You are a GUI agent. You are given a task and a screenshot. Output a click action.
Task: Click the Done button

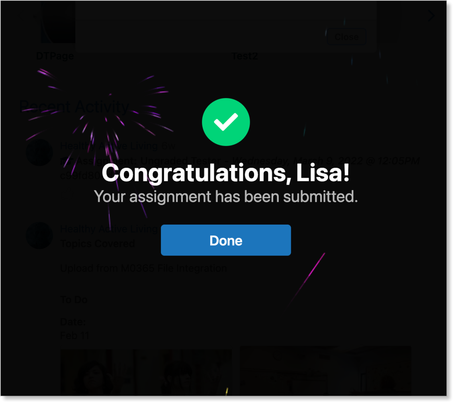click(x=226, y=240)
